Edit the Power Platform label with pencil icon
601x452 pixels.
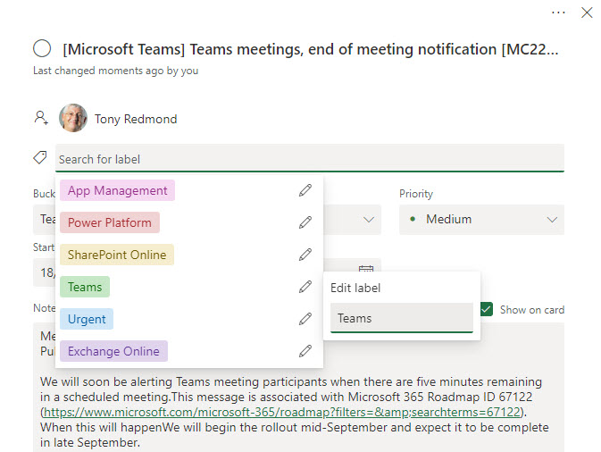pyautogui.click(x=305, y=222)
